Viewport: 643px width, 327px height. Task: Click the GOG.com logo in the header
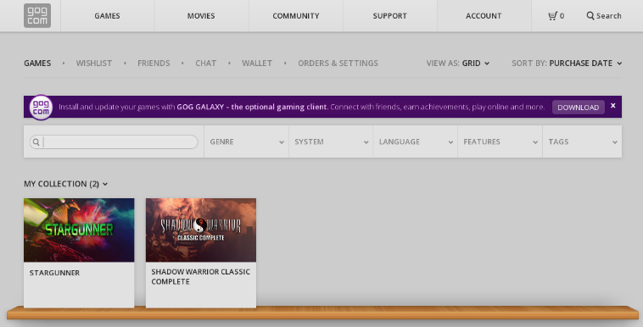pyautogui.click(x=37, y=15)
